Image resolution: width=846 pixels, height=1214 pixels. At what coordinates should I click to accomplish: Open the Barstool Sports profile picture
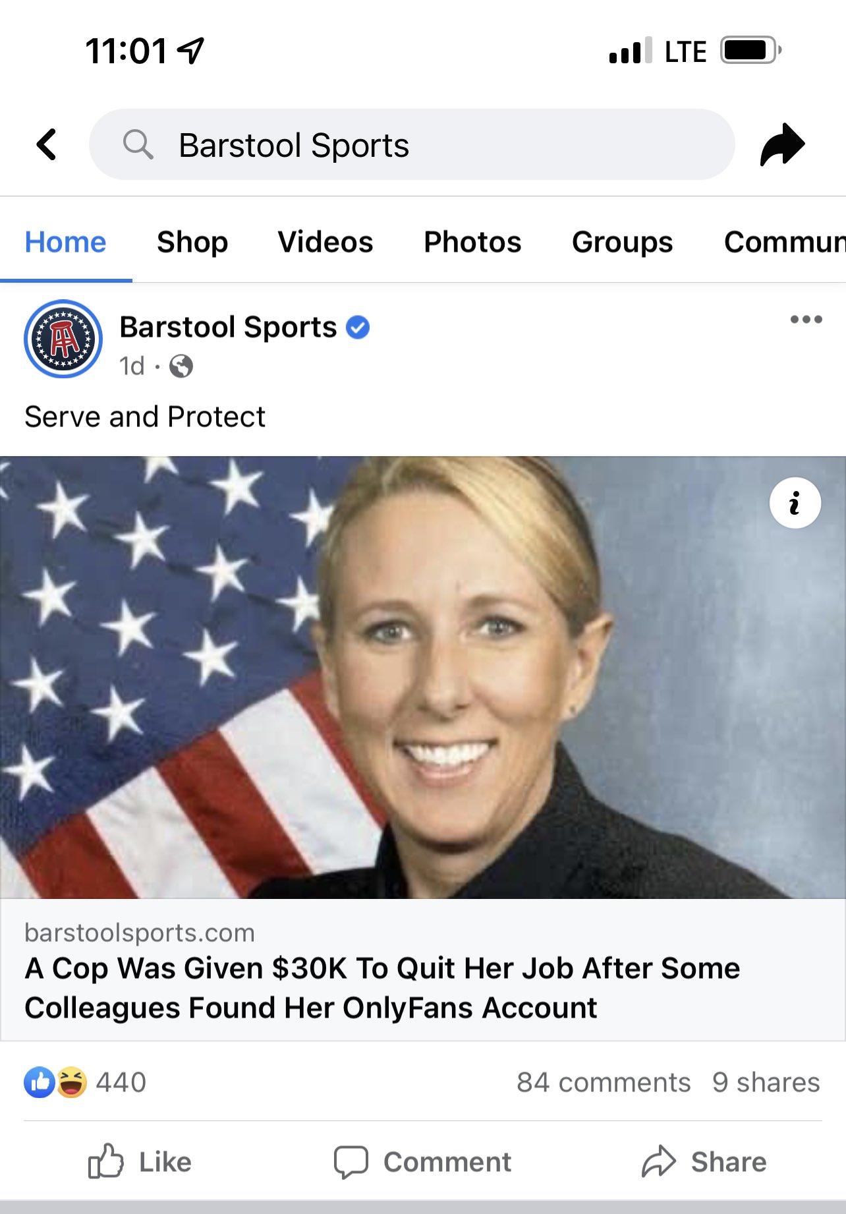63,339
